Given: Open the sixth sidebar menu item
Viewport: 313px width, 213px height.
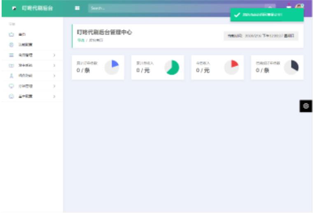Looking at the screenshot, I should [26, 86].
